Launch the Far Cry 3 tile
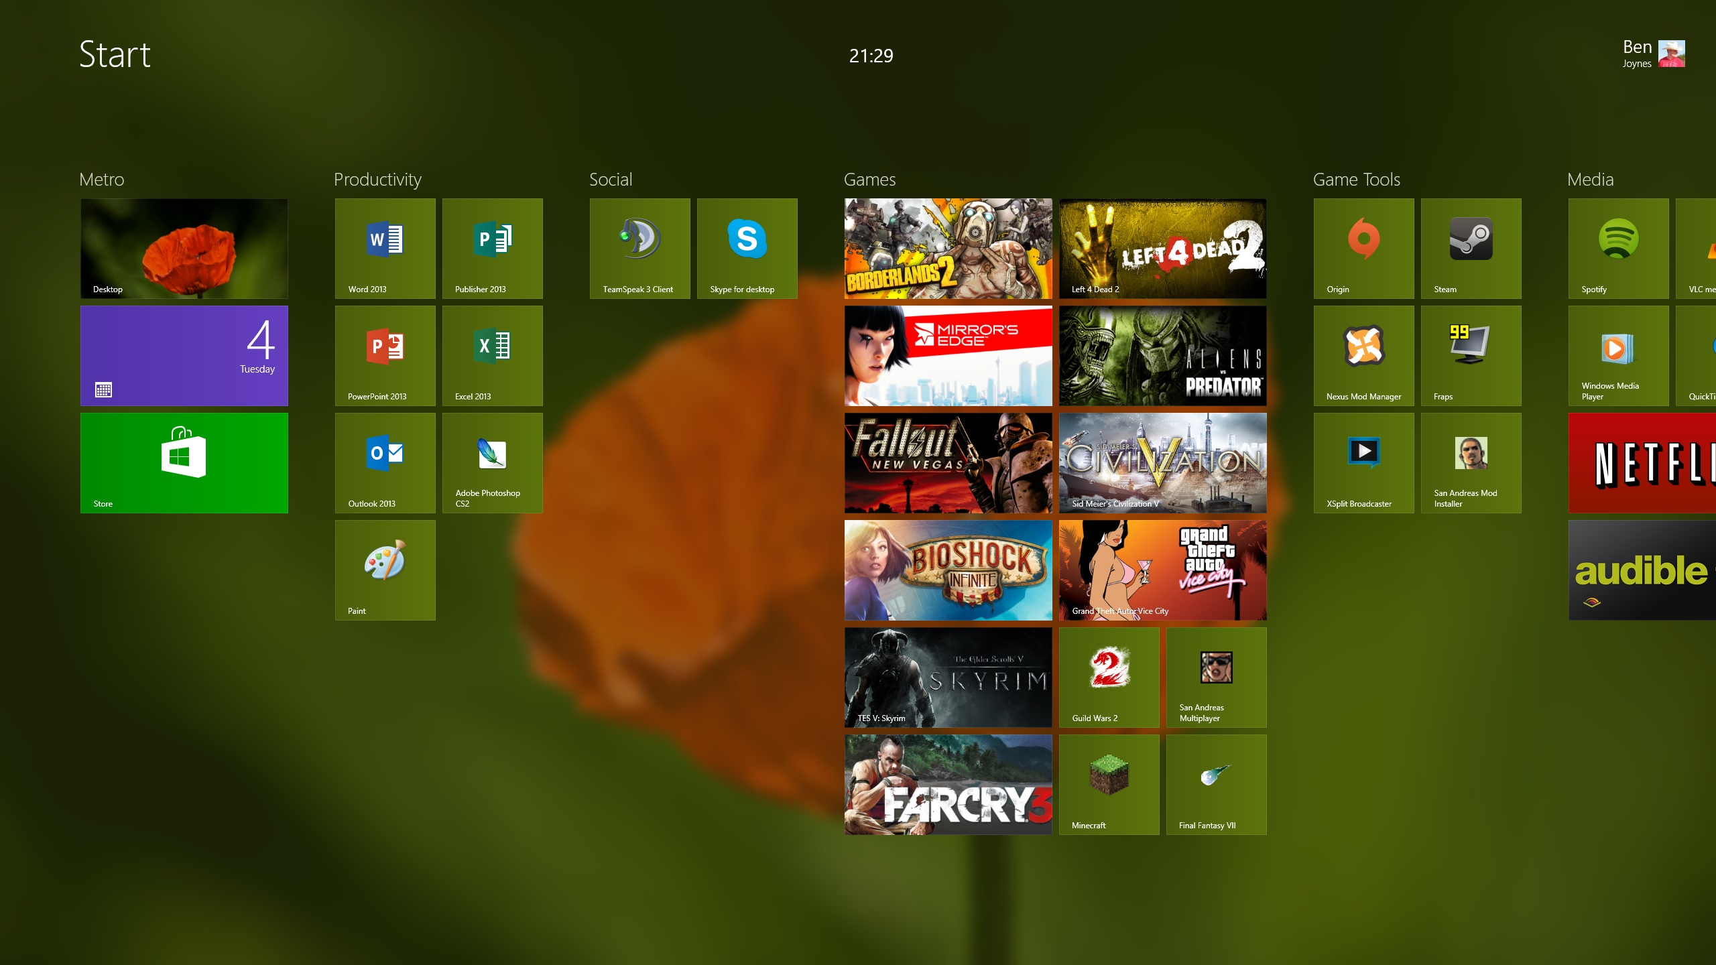The image size is (1716, 965). [x=948, y=784]
